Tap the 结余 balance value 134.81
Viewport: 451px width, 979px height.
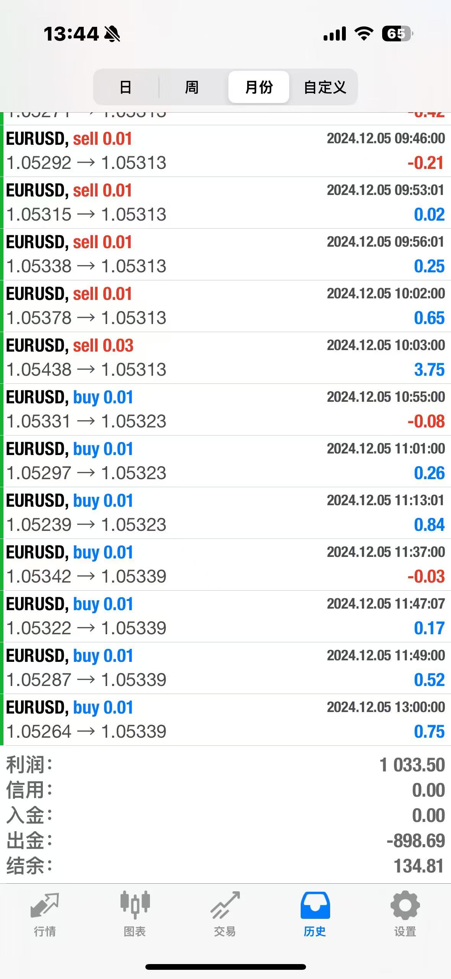click(x=418, y=866)
